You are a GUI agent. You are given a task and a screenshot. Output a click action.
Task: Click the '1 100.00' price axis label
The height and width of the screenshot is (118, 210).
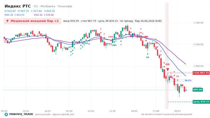(198, 45)
